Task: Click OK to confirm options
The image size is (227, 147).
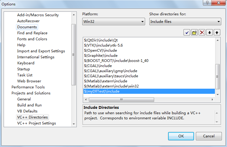Action: (181, 136)
